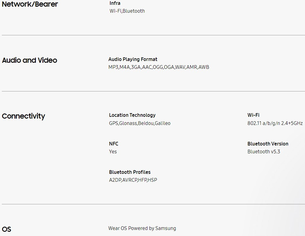Screen dimensions: 305x236
Task: Click the GPS,Glonass,Beidou,Galileo value text
Action: coord(140,123)
